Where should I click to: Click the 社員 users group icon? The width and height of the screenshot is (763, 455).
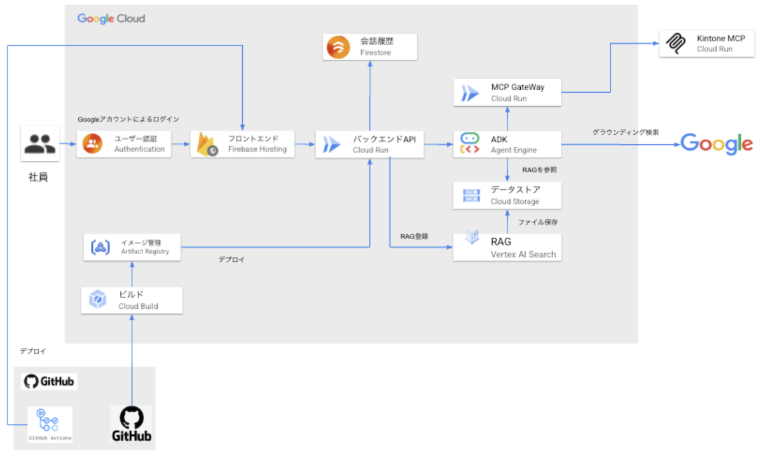(40, 144)
